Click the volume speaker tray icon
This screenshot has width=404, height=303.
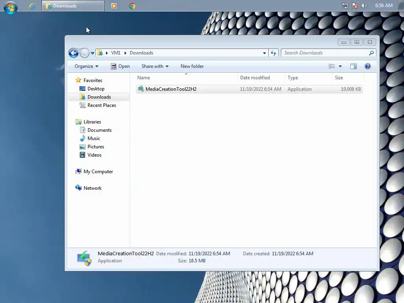click(x=364, y=6)
